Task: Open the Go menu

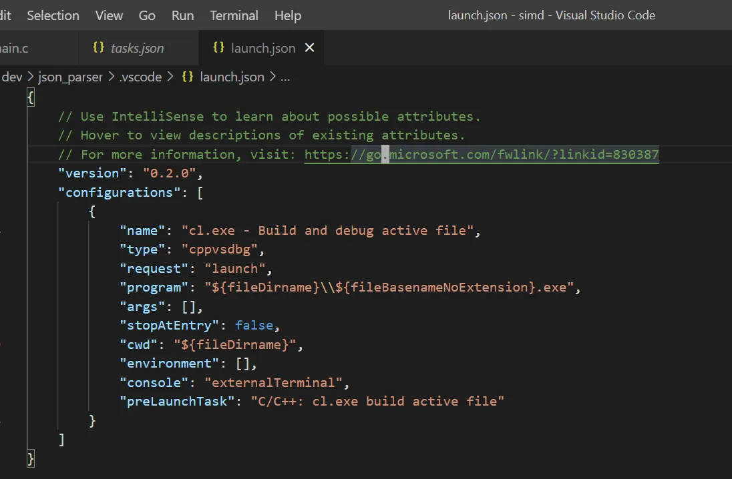Action: [146, 15]
